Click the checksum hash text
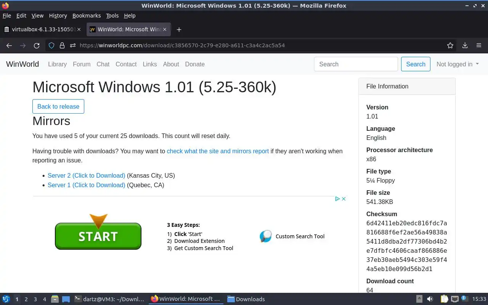The height and width of the screenshot is (305, 488). [407, 246]
